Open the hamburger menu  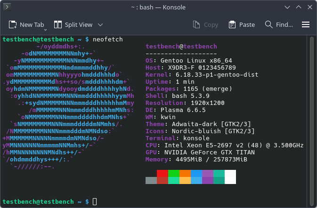point(306,24)
